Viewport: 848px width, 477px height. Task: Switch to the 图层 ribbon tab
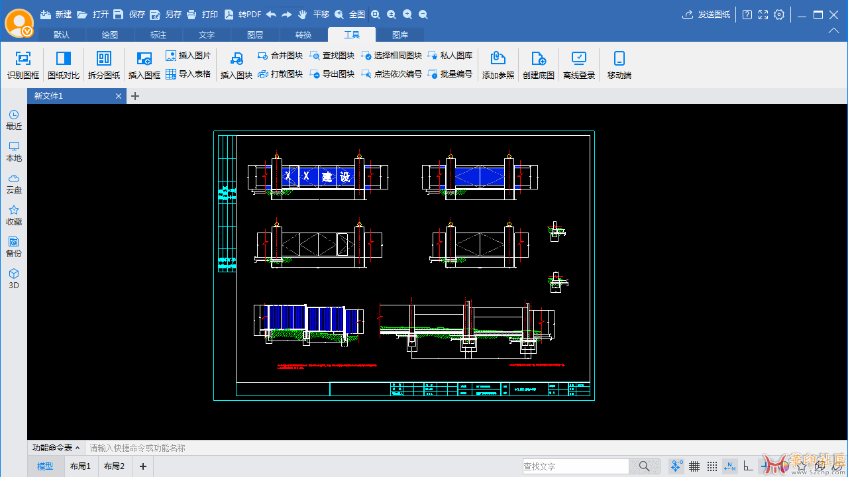pyautogui.click(x=255, y=34)
